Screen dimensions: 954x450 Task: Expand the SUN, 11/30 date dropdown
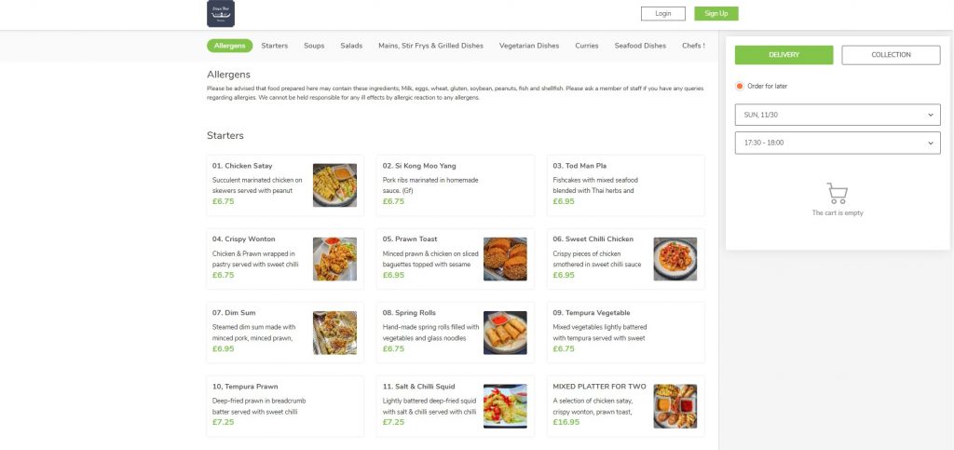(837, 115)
